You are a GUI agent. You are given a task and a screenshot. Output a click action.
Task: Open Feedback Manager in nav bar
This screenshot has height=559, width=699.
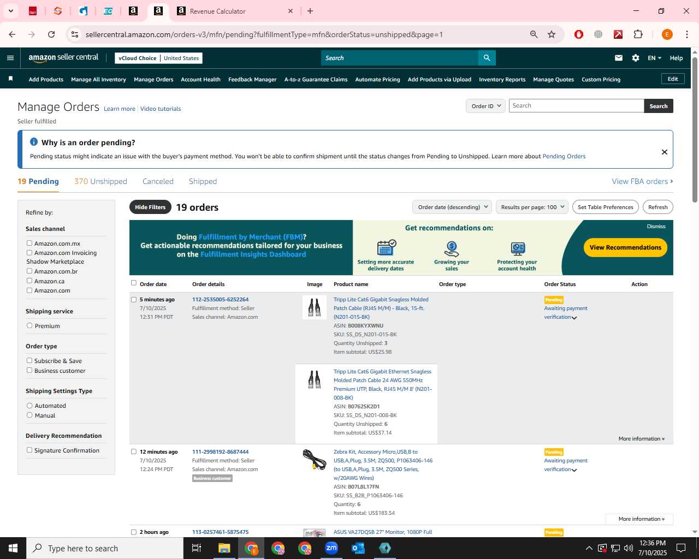pos(252,79)
